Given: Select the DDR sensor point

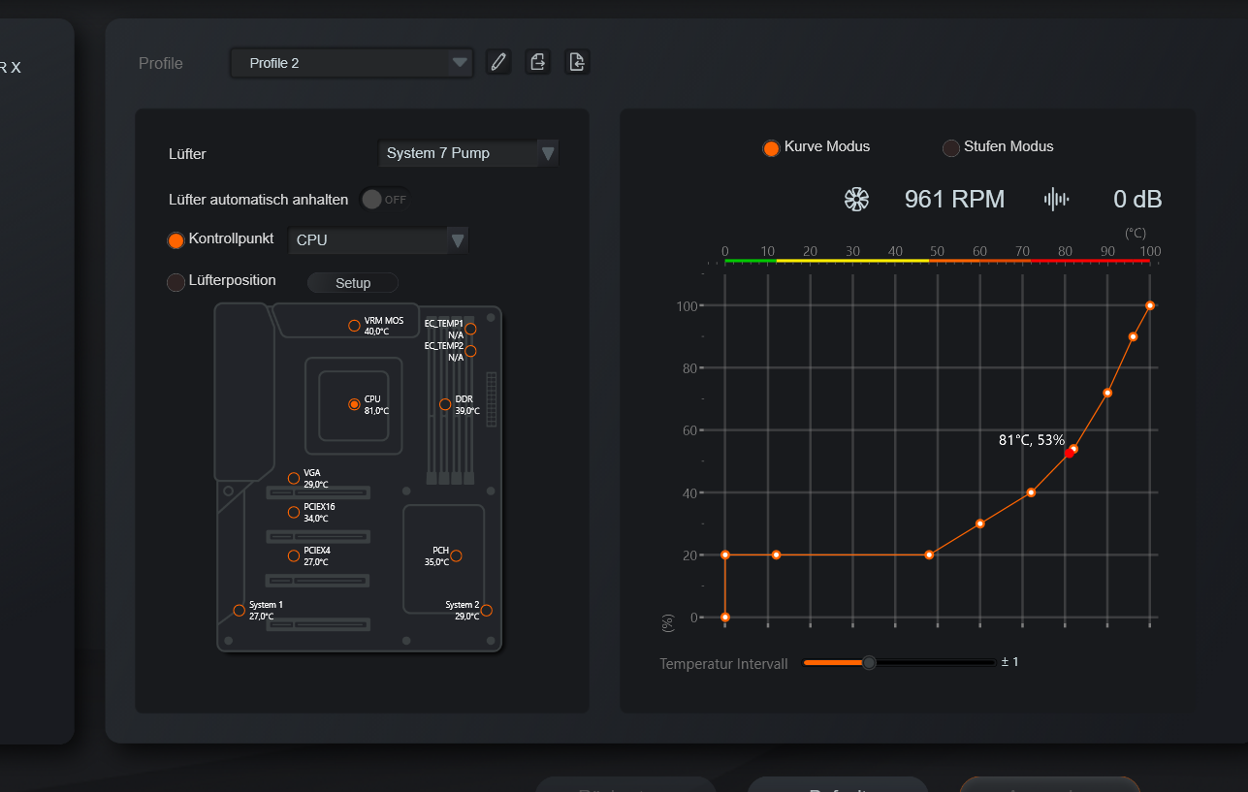Looking at the screenshot, I should [445, 404].
